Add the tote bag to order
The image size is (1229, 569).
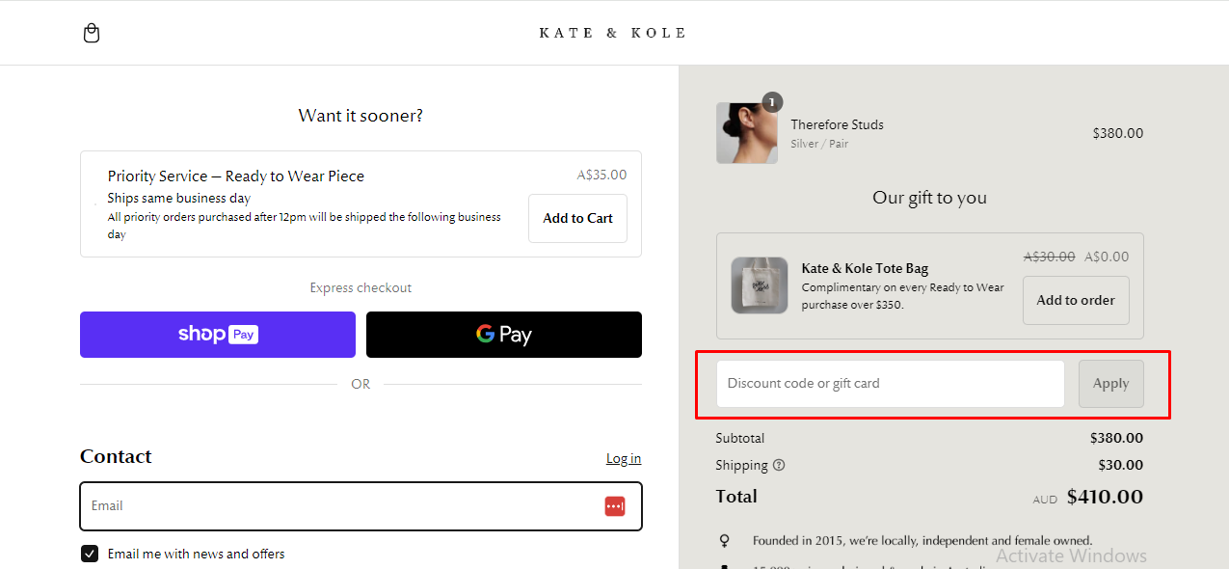click(x=1076, y=300)
